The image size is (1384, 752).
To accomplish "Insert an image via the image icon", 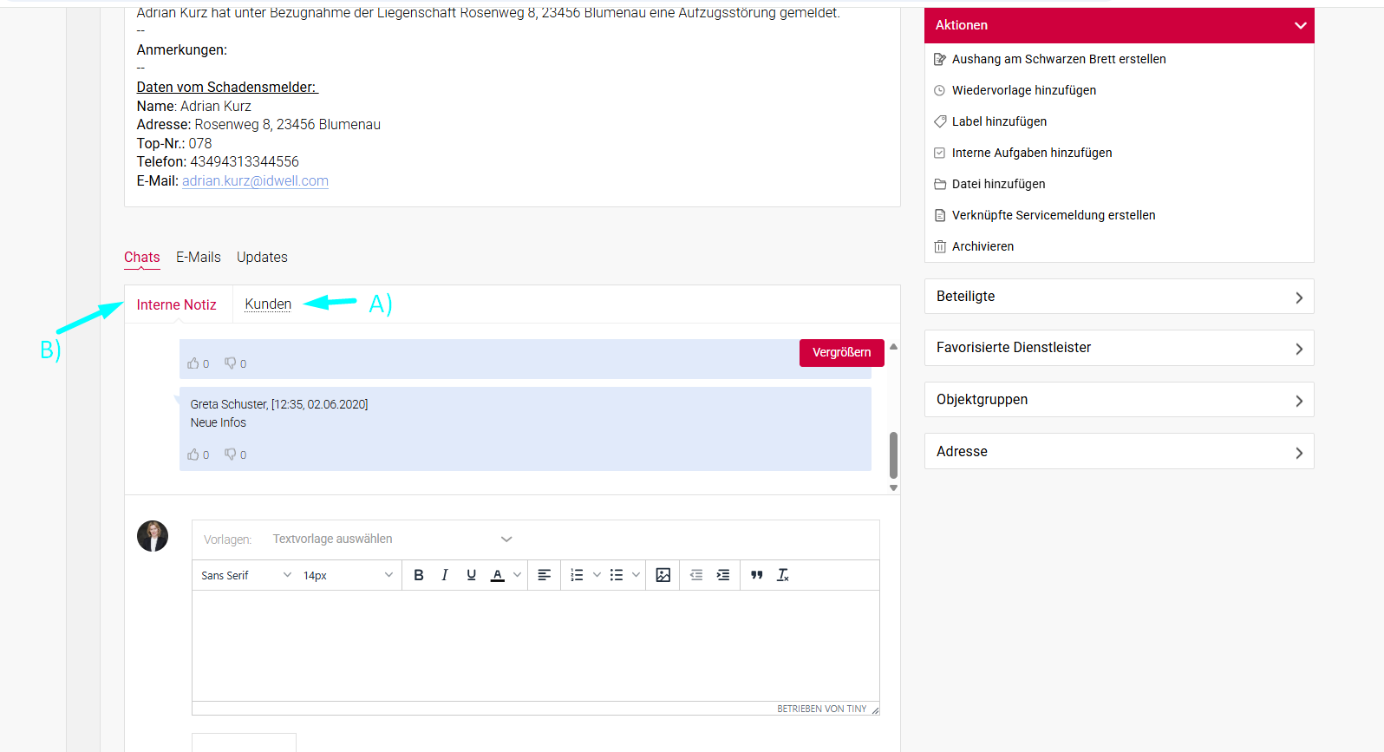I will tap(663, 575).
